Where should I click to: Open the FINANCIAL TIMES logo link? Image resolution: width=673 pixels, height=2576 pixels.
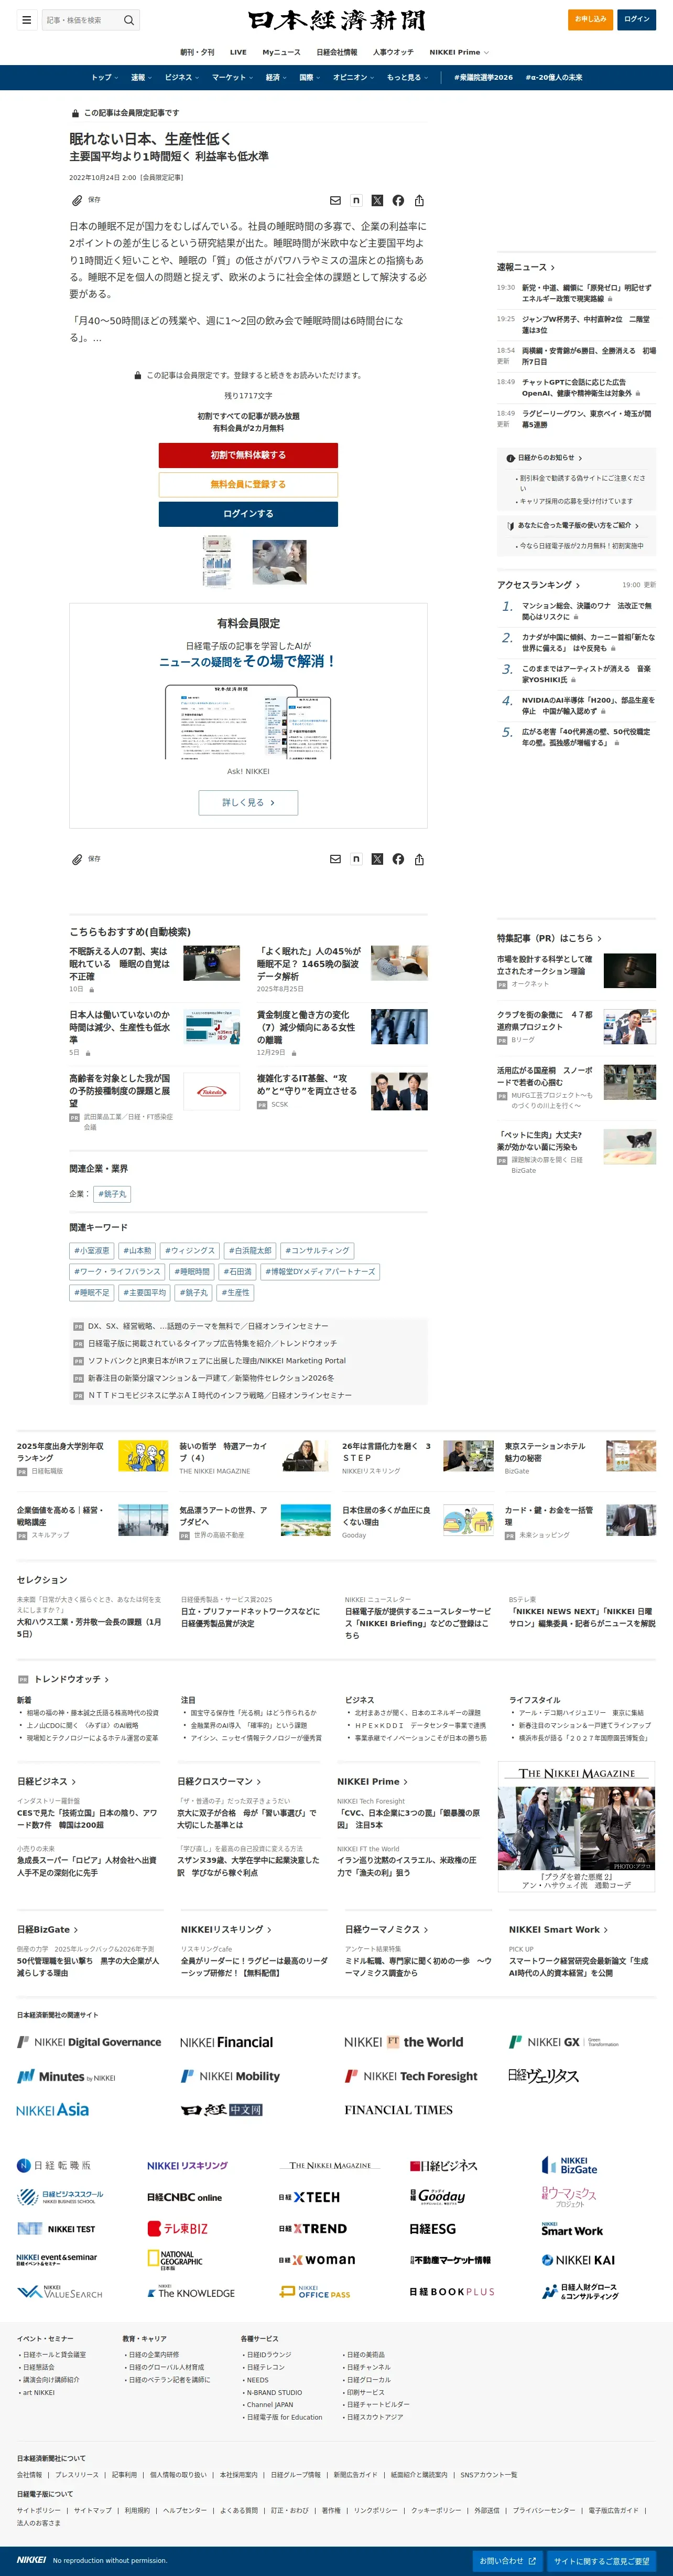point(398,2110)
